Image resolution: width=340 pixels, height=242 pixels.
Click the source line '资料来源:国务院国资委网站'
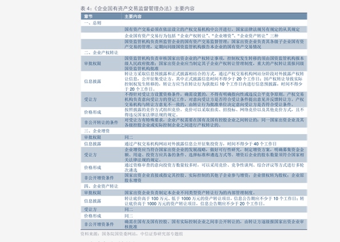click(x=131, y=234)
